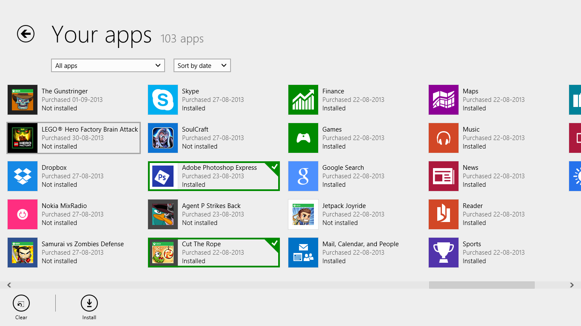This screenshot has width=581, height=326.
Task: Click the Clear selection button
Action: pos(21,307)
